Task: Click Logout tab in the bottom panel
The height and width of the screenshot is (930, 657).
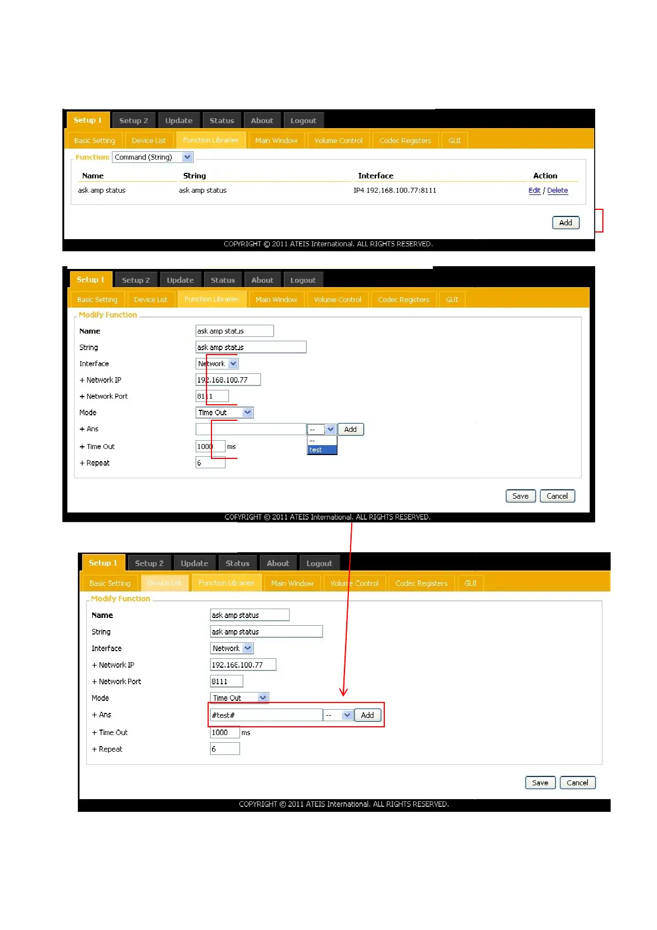Action: pos(319,563)
